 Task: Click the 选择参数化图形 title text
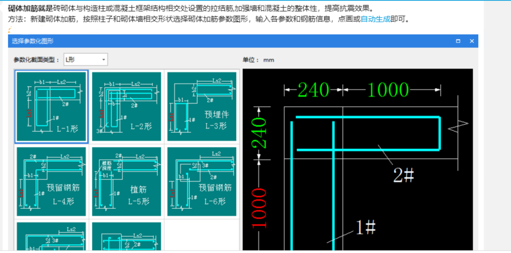(32, 41)
